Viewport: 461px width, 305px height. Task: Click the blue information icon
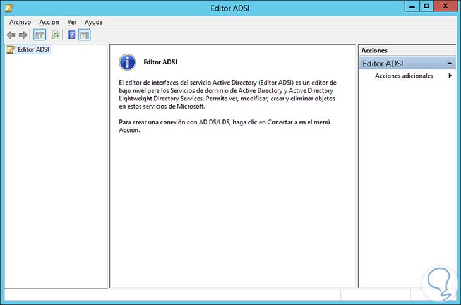click(x=128, y=62)
